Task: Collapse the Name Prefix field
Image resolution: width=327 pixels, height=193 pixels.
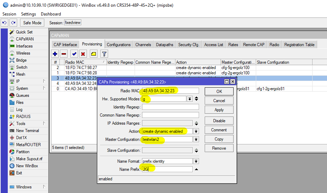Action: [x=196, y=169]
